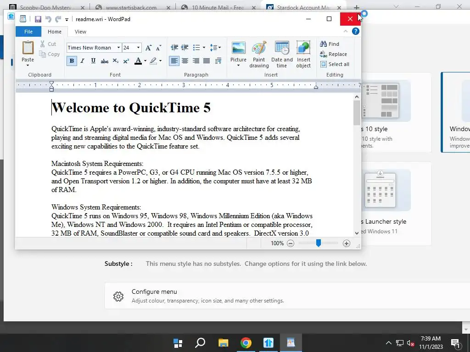Toggle Superscript formatting
This screenshot has height=352, width=470.
point(126,61)
